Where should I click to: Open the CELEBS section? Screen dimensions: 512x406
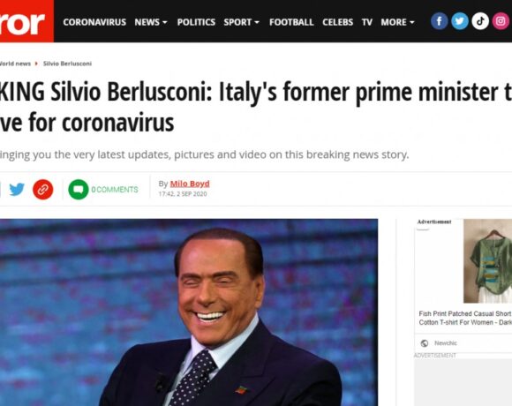click(337, 22)
